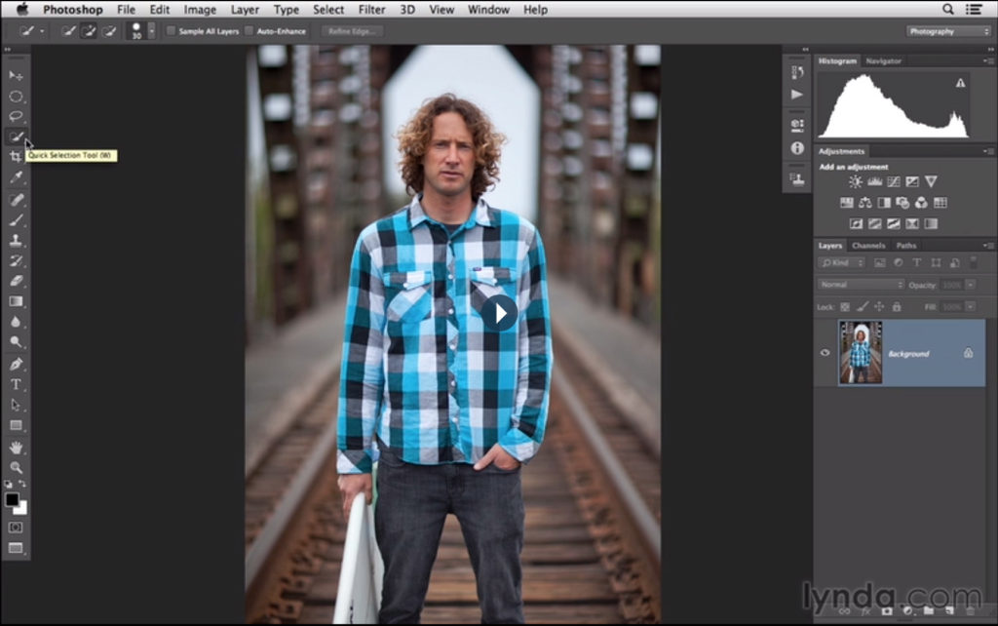The height and width of the screenshot is (626, 998).
Task: Add a Channel Mixer adjustment
Action: (x=921, y=203)
